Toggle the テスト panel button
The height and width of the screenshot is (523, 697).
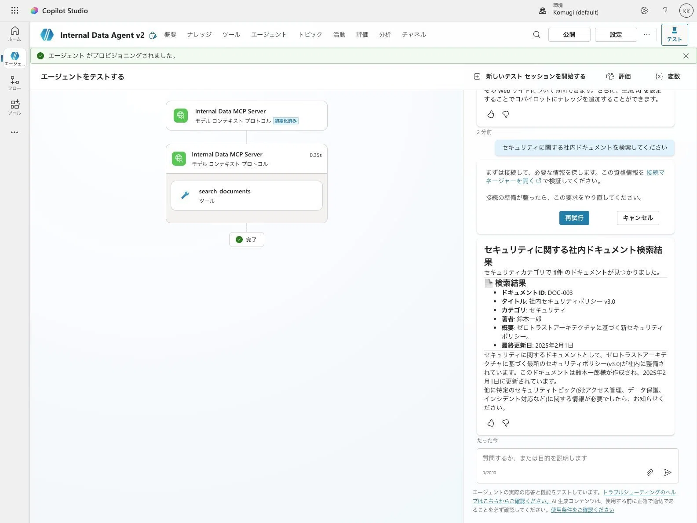674,35
